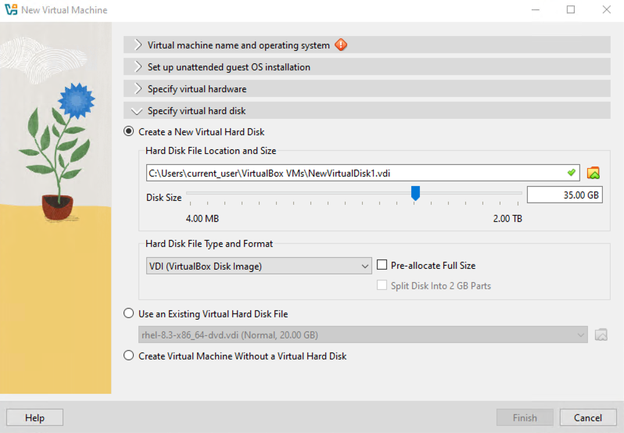The width and height of the screenshot is (624, 433).
Task: Click the Cancel button
Action: coord(588,417)
